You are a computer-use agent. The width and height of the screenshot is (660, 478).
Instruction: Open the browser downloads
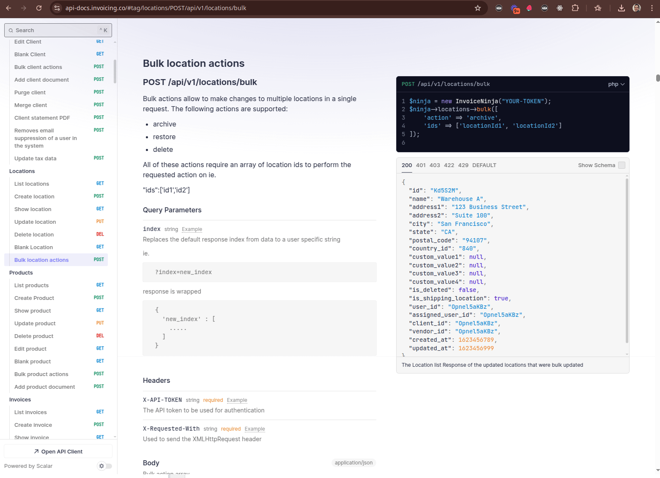point(622,8)
